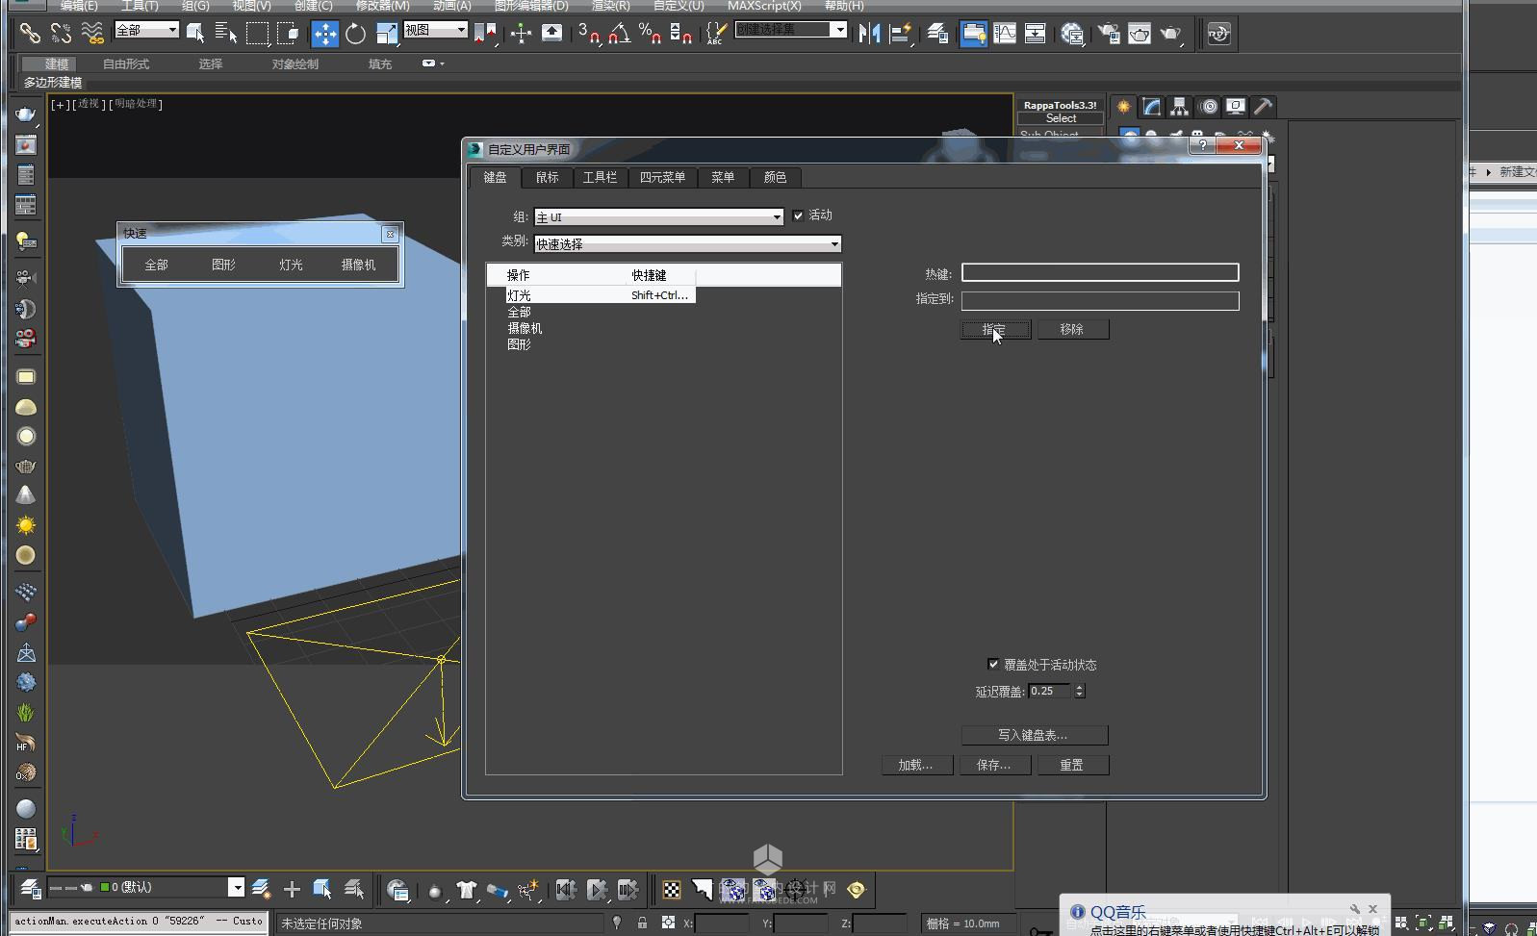Toggle selection lock icon in status bar
The height and width of the screenshot is (936, 1537).
642,923
